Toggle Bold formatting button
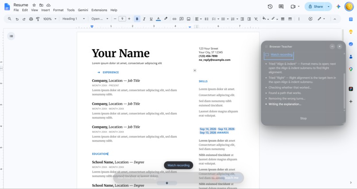357x189 pixels. [137, 19]
